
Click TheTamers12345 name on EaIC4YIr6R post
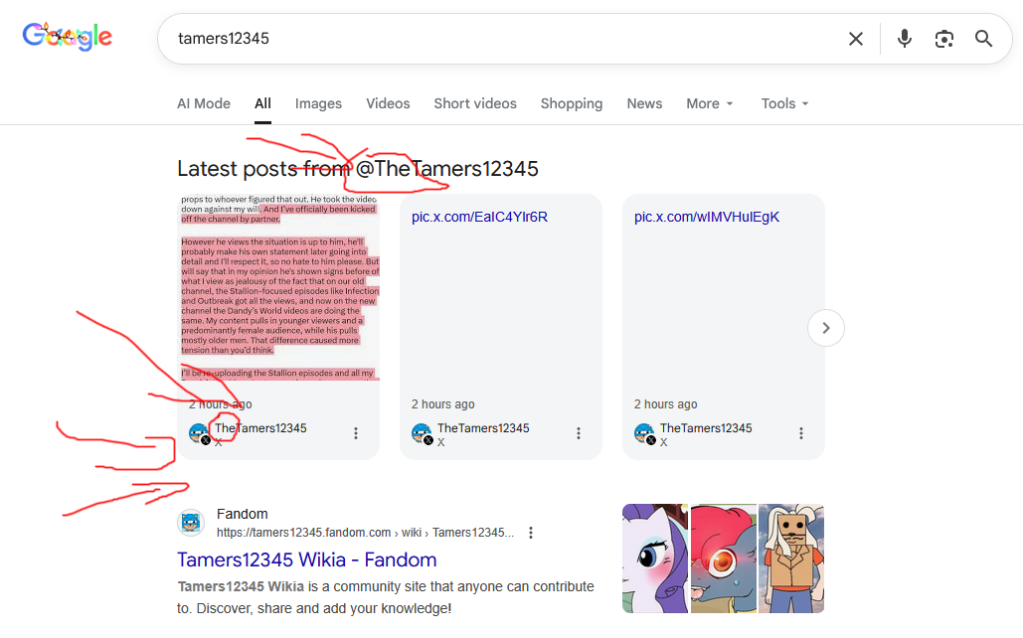(x=483, y=428)
